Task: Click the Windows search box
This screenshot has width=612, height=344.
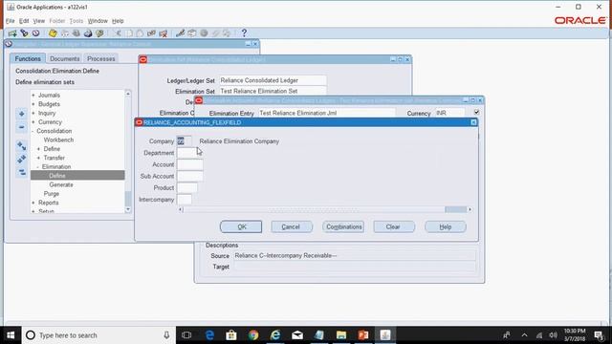Action: [98, 335]
